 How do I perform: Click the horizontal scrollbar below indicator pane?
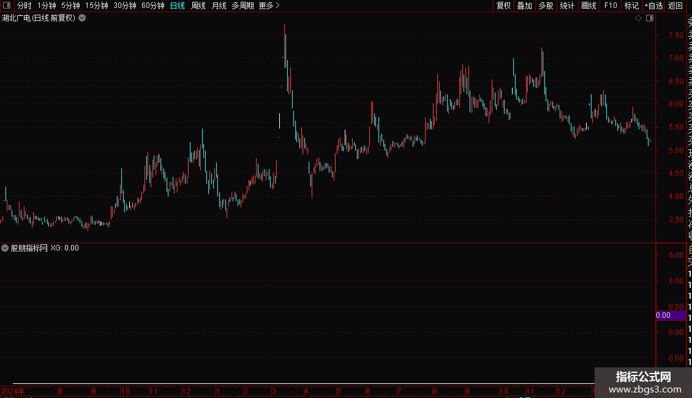pyautogui.click(x=304, y=383)
